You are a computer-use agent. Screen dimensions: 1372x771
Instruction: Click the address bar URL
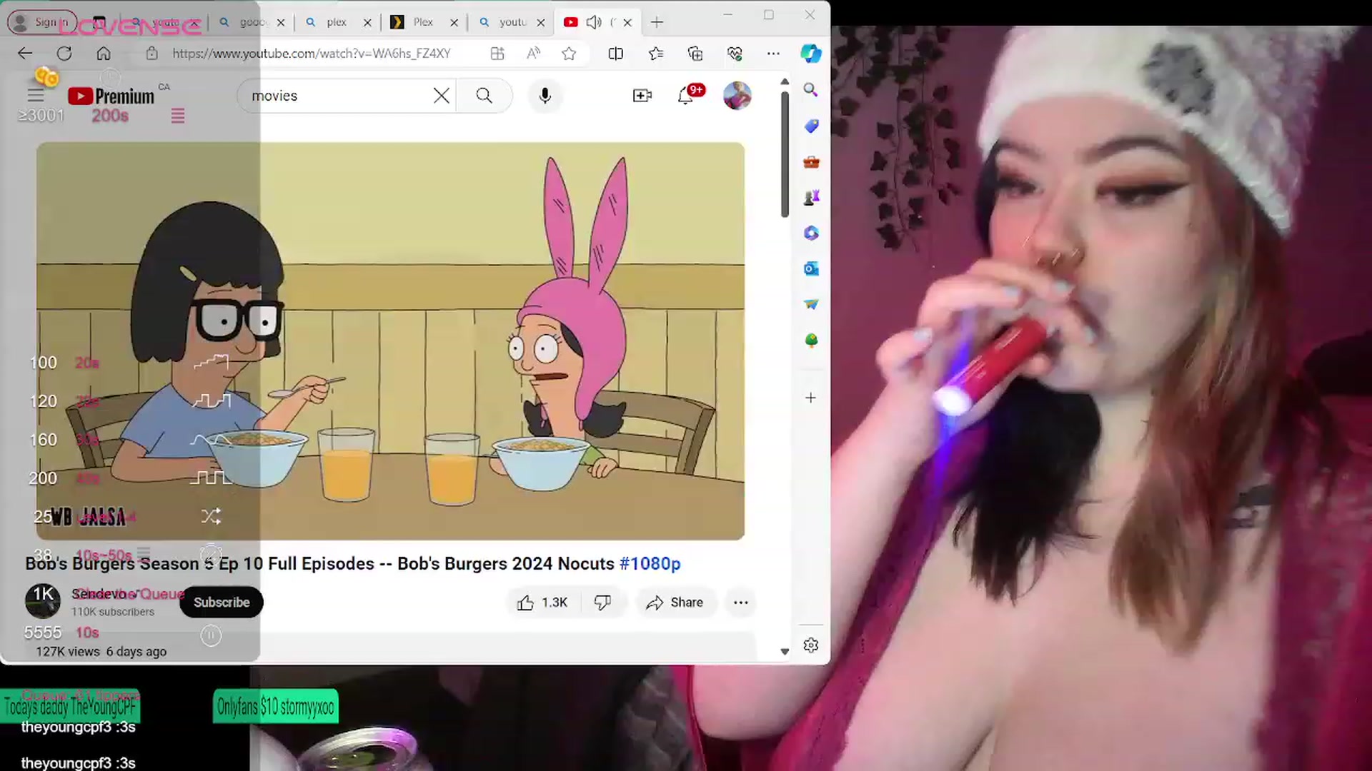pos(312,54)
